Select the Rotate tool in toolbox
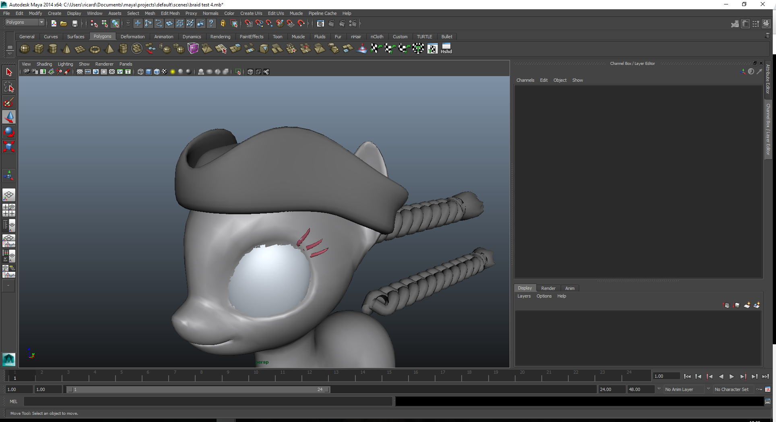This screenshot has width=776, height=422. (x=9, y=132)
